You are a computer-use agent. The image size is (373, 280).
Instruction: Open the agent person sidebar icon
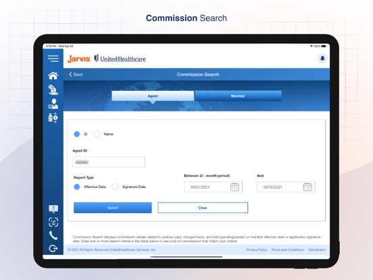tap(53, 104)
